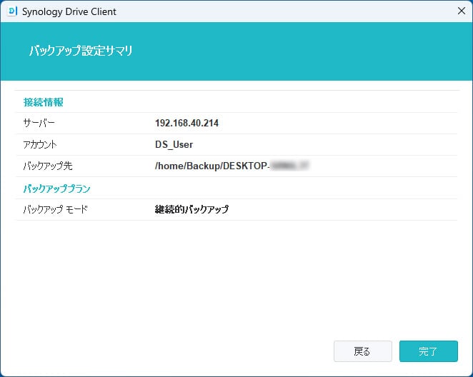Click the Synology Drive Client title text

click(69, 11)
